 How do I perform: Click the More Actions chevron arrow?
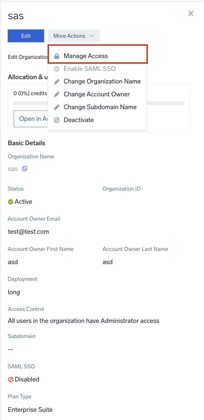(92, 36)
